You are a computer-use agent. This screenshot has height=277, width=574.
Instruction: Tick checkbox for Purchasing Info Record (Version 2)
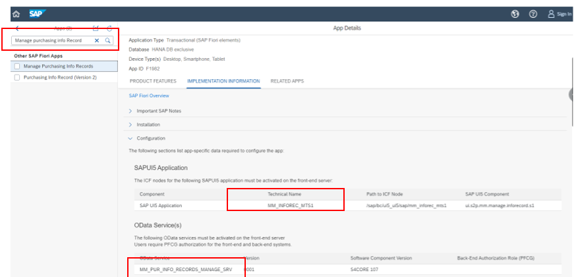[17, 77]
